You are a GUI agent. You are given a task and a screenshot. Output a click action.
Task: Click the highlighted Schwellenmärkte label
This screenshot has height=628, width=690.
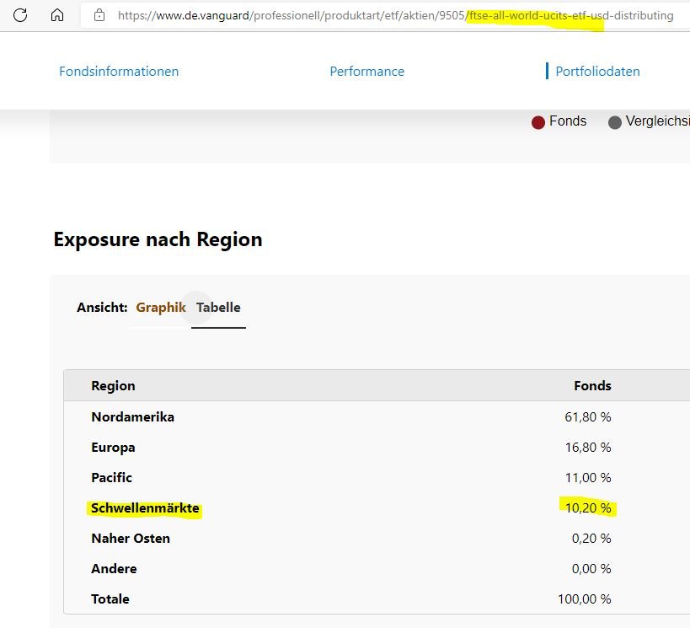[145, 508]
